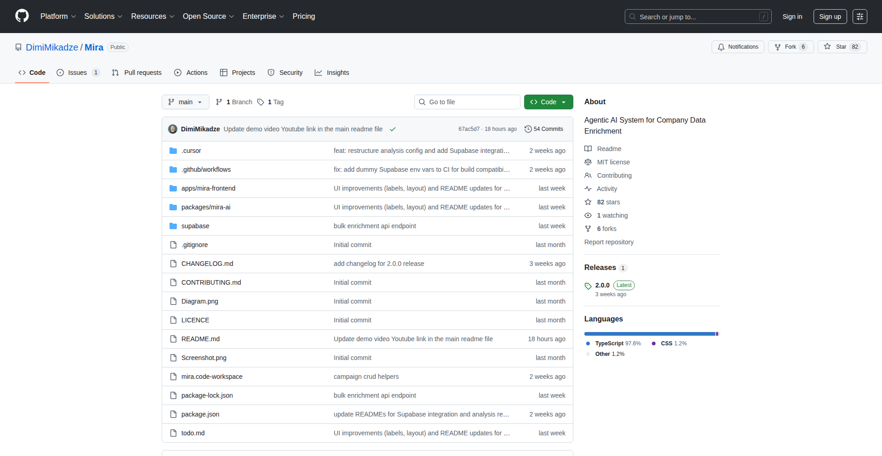Image resolution: width=882 pixels, height=456 pixels.
Task: Click the Notifications bell icon
Action: tap(721, 47)
